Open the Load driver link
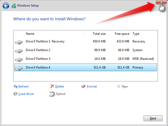Image resolution: width=168 pixels, height=126 pixels. (26, 94)
